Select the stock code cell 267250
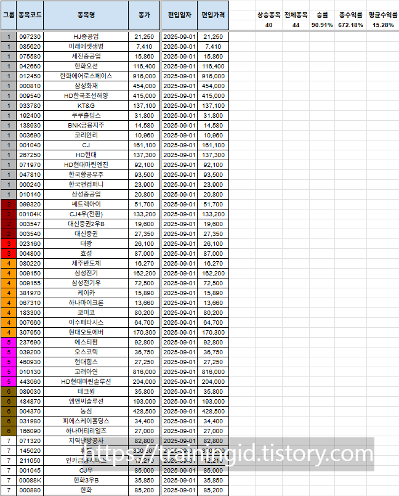The width and height of the screenshot is (399, 496). [x=30, y=155]
